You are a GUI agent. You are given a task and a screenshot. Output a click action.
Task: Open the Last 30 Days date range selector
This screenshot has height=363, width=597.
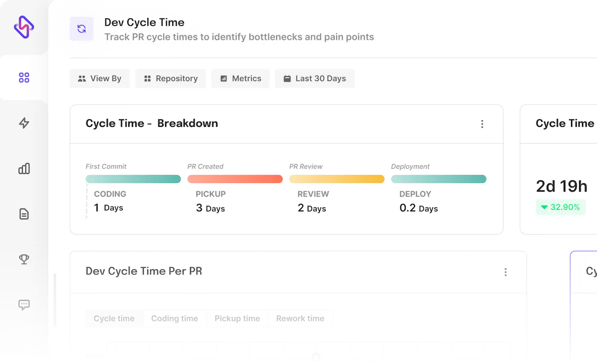point(314,78)
